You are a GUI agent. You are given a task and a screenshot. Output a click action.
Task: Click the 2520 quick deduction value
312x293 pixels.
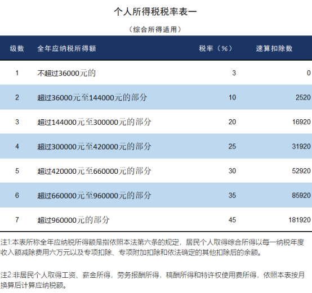[x=303, y=97]
